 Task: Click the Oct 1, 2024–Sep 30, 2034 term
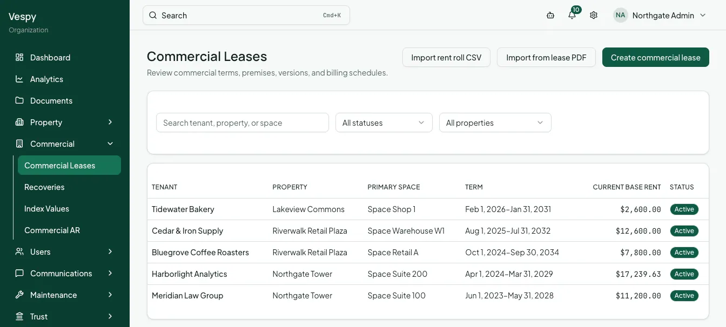coord(512,252)
